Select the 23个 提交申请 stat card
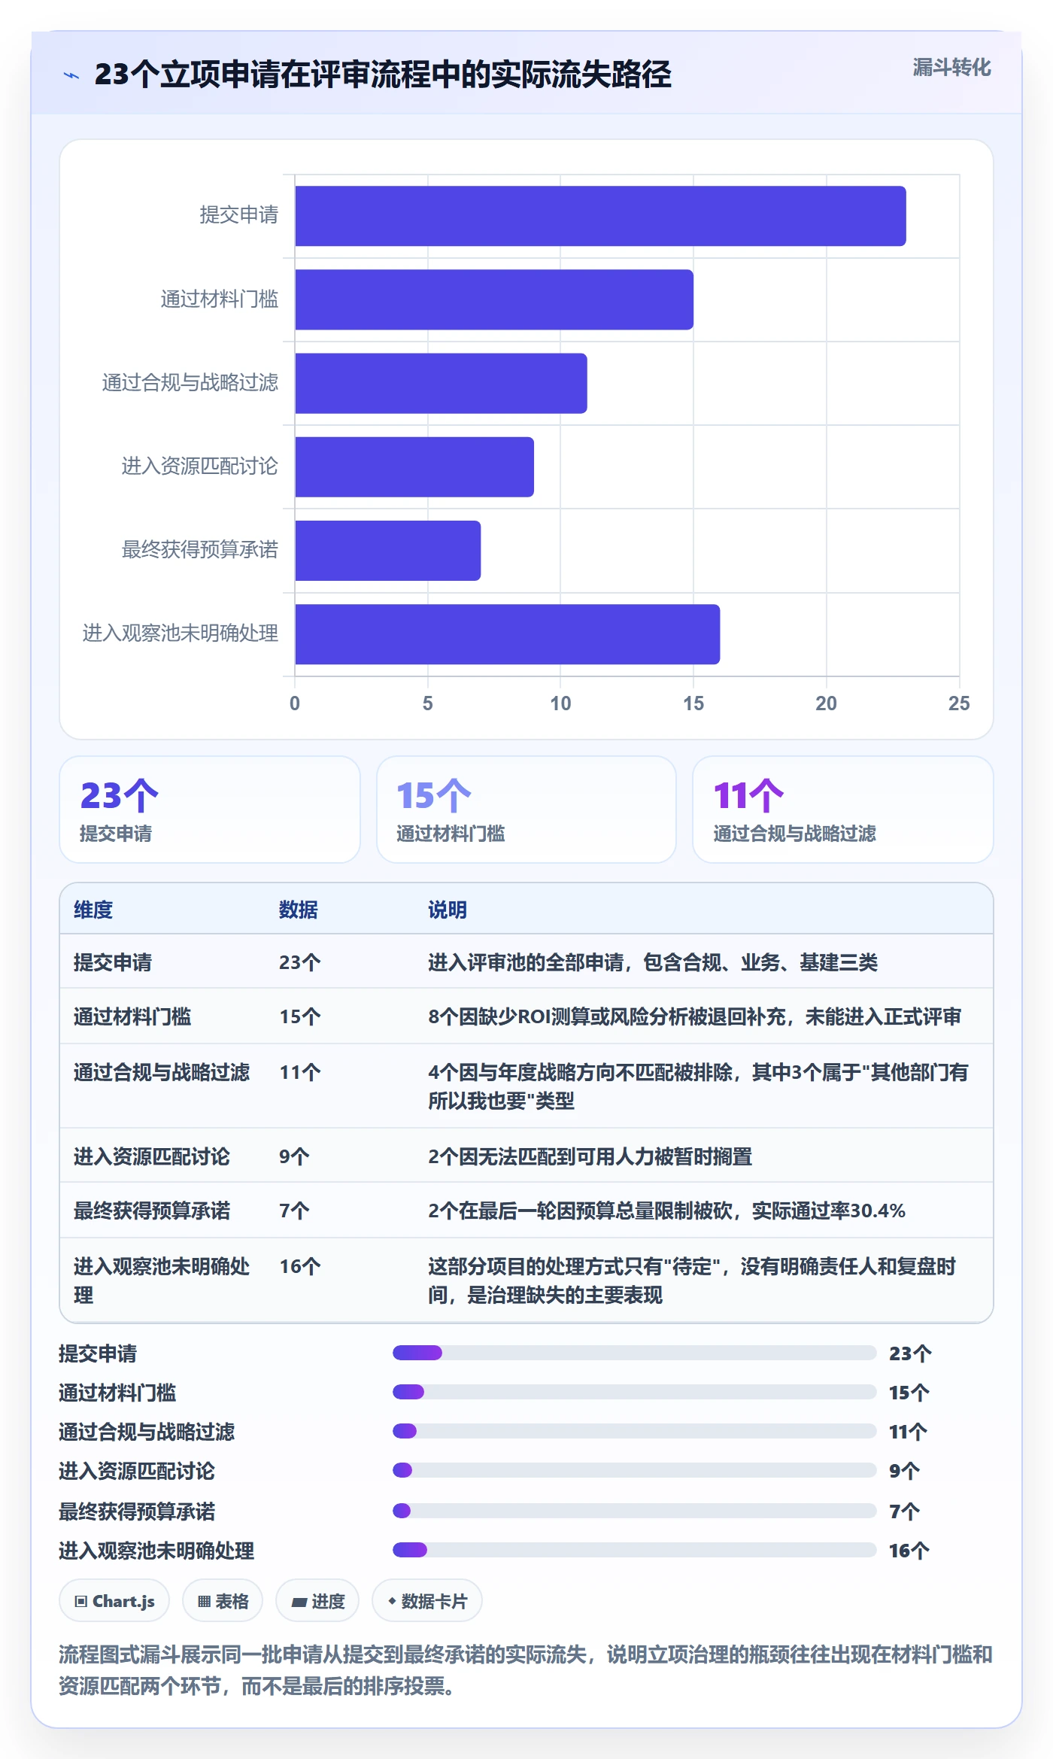This screenshot has height=1759, width=1053. [210, 810]
